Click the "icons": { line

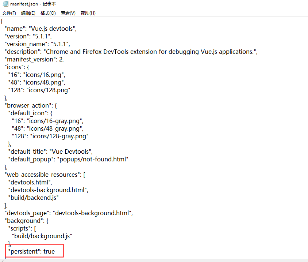(x=17, y=67)
